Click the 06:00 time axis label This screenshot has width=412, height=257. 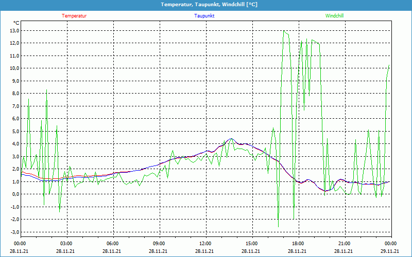[113, 244]
